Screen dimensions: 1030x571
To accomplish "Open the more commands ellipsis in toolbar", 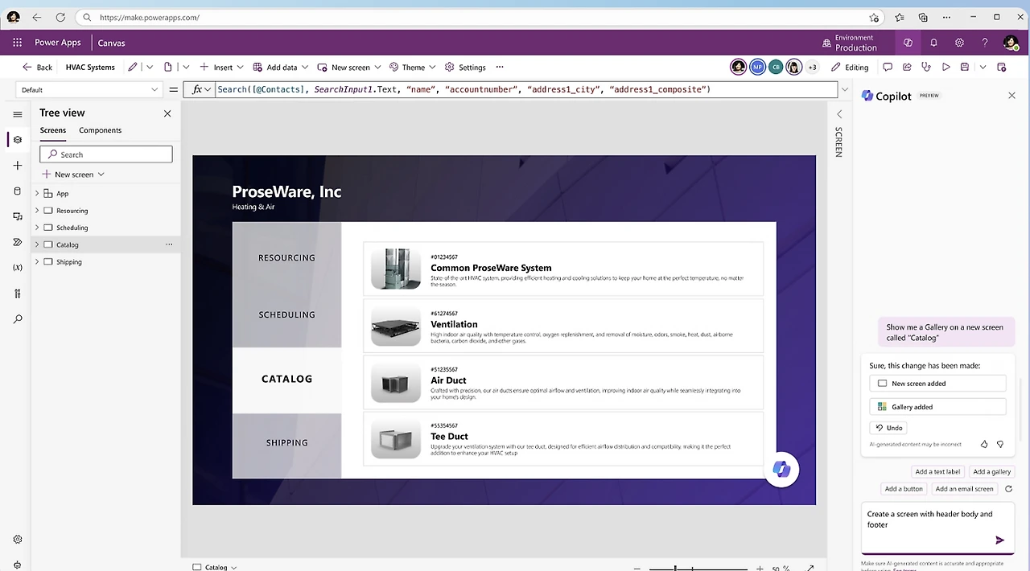I will pyautogui.click(x=500, y=68).
